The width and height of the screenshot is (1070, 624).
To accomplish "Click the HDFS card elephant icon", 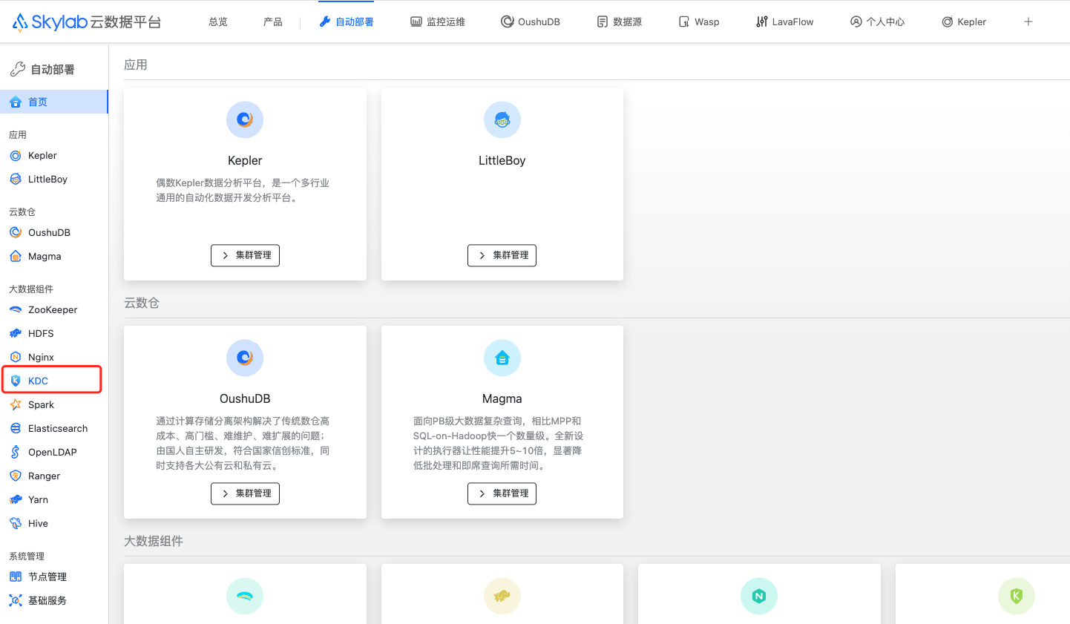I will pyautogui.click(x=502, y=596).
